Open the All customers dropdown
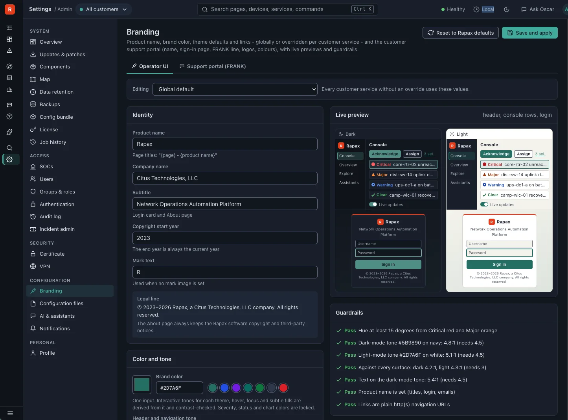Image resolution: width=568 pixels, height=420 pixels. pos(103,9)
